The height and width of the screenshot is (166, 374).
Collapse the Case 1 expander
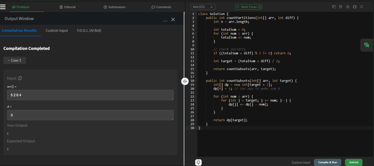(x=15, y=60)
